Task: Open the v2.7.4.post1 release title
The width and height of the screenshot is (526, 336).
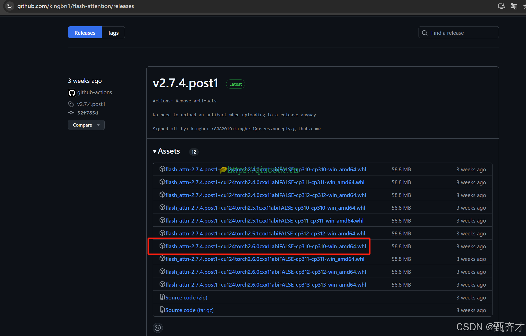Action: [185, 83]
